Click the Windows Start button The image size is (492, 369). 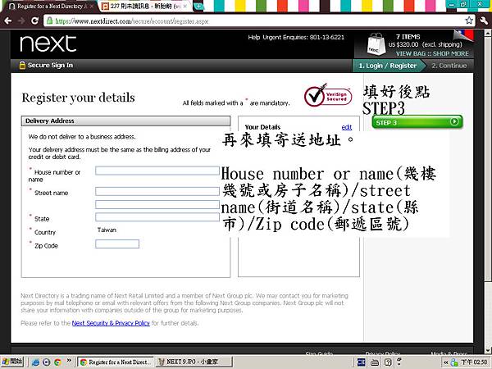pyautogui.click(x=12, y=362)
